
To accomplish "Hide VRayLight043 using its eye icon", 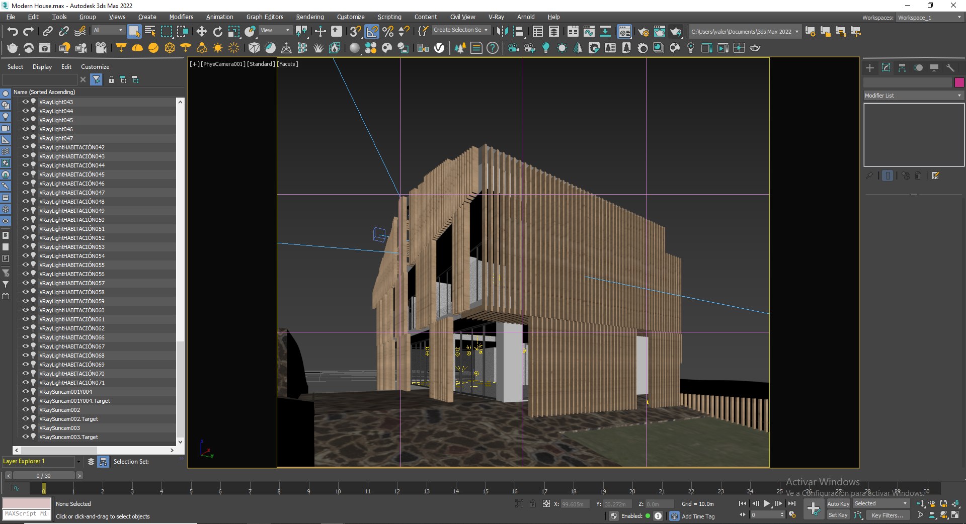I will click(25, 102).
